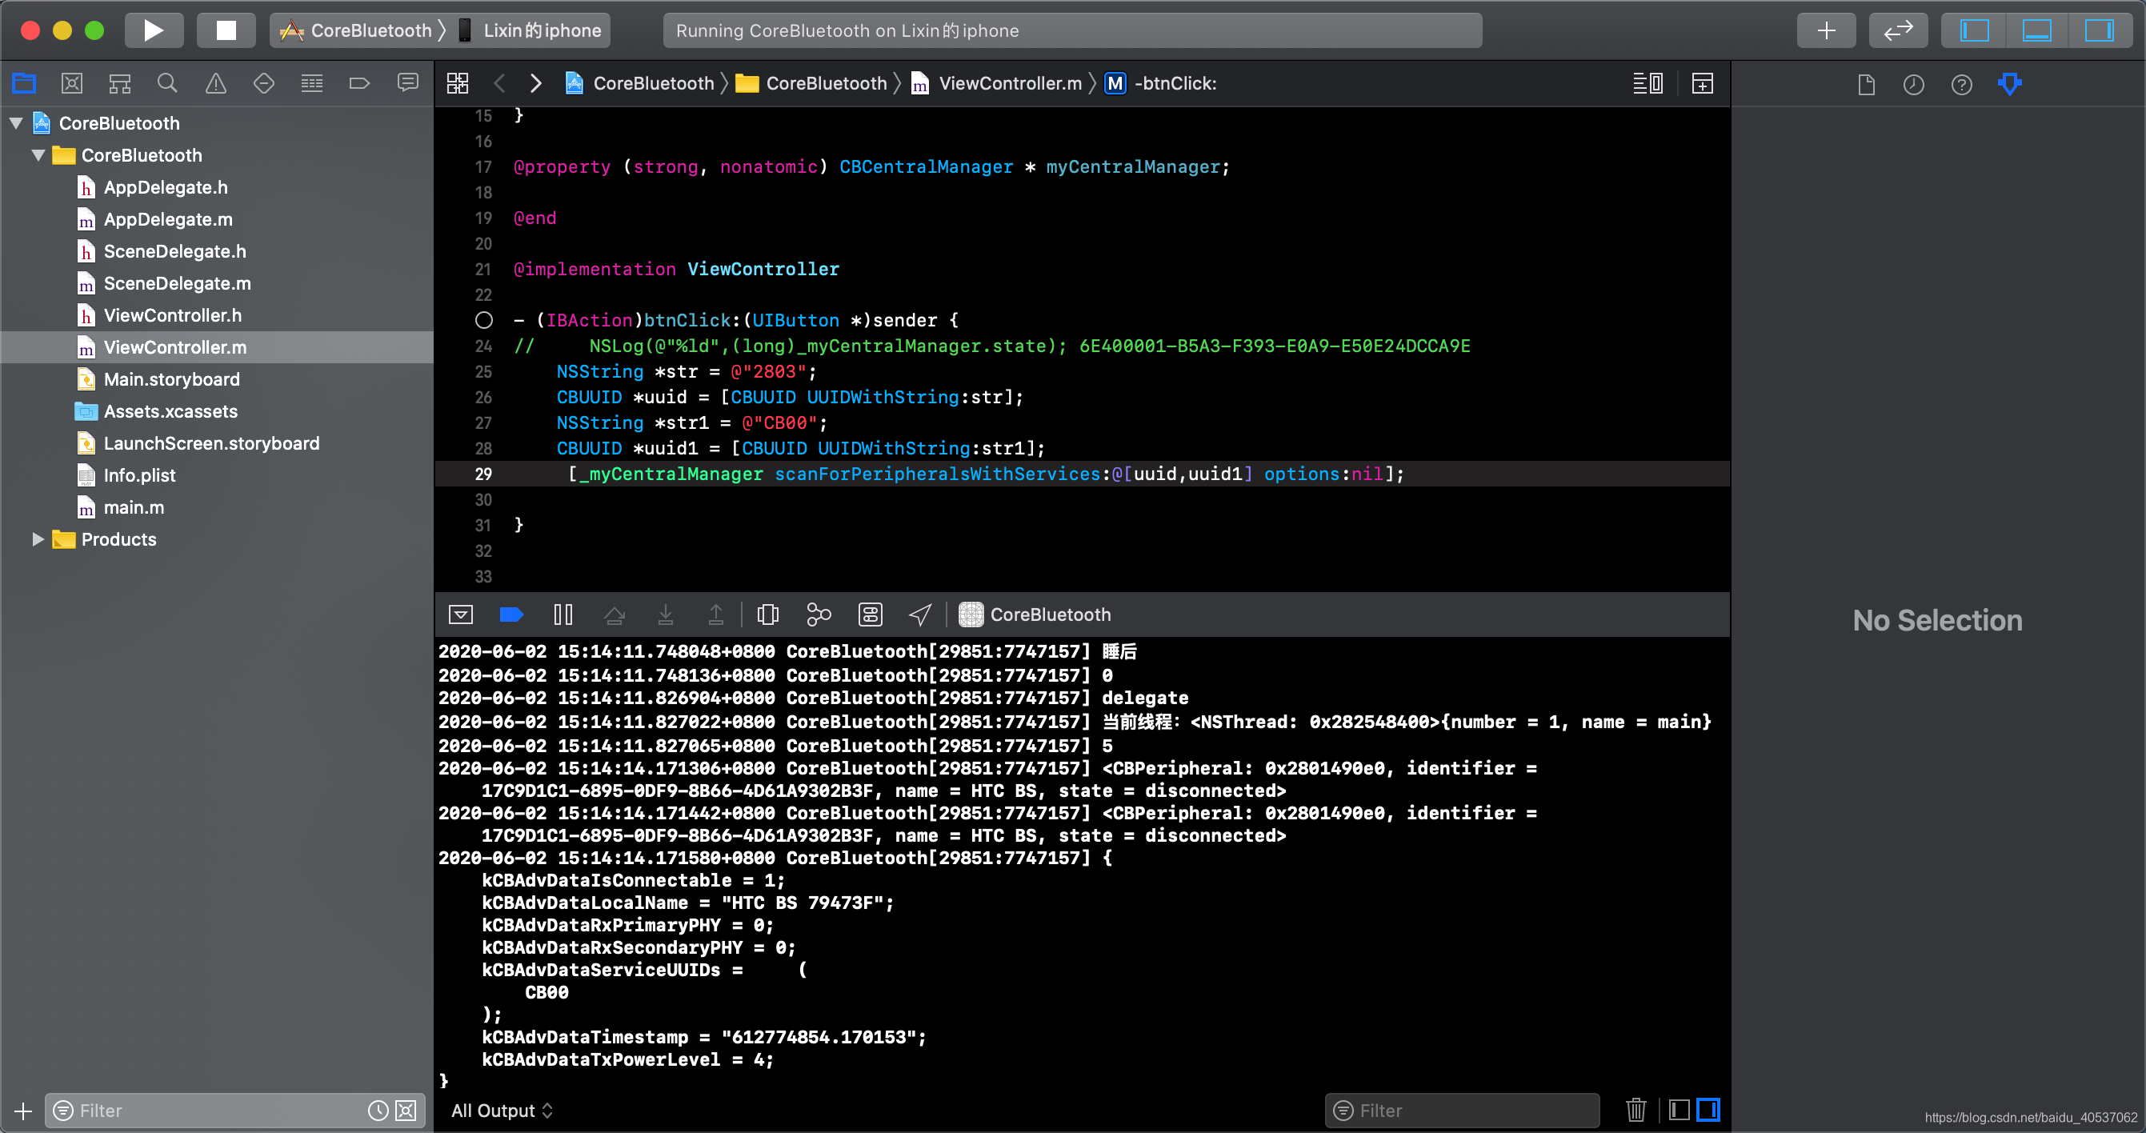The image size is (2146, 1133).
Task: Go back in editor history
Action: pos(500,83)
